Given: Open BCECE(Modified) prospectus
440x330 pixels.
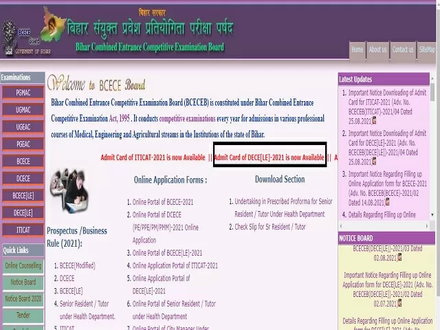Looking at the screenshot, I should click(x=78, y=265).
